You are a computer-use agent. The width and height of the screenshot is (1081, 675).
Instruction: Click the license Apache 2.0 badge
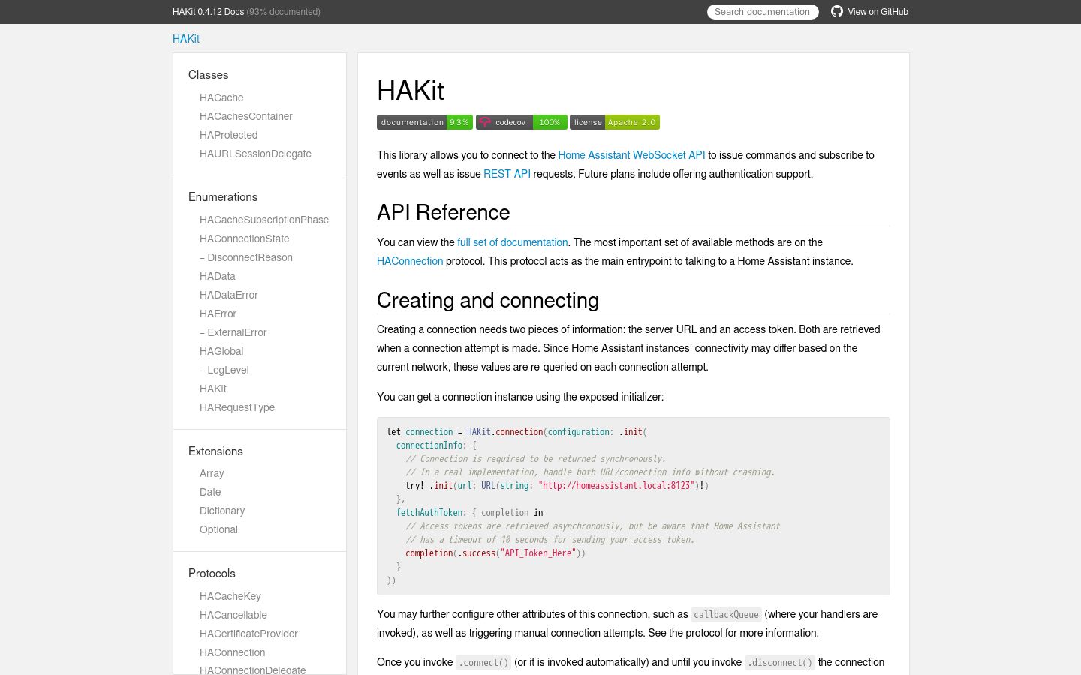[x=615, y=122]
